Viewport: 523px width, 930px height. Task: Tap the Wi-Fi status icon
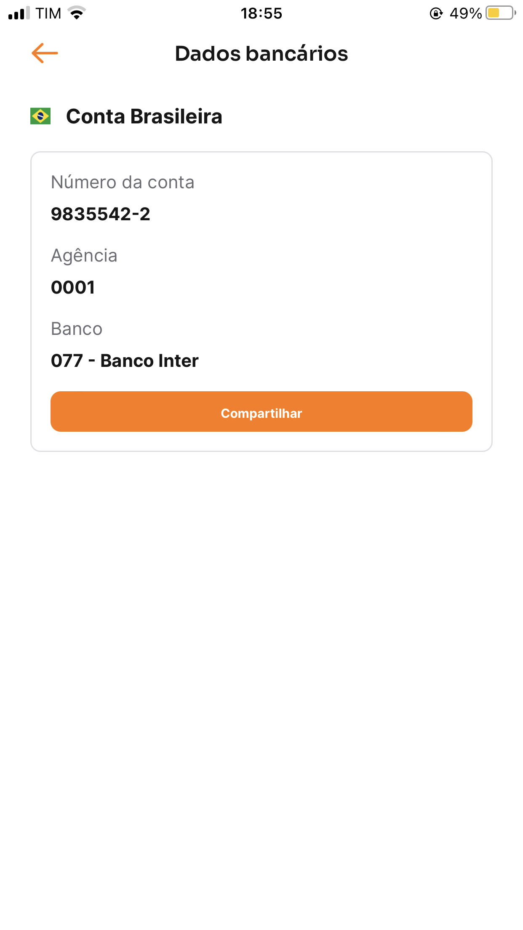point(77,13)
